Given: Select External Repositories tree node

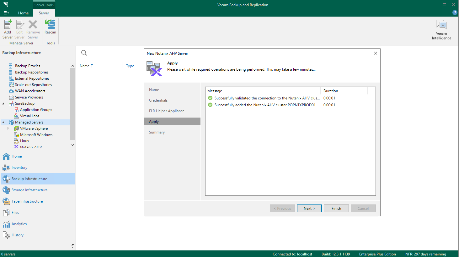Looking at the screenshot, I should pos(32,78).
